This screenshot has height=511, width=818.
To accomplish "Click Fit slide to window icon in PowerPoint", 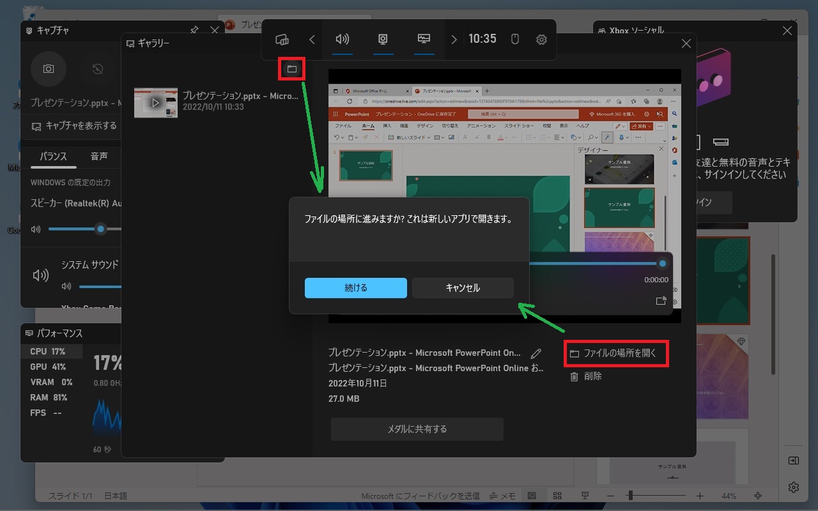I will 758,496.
